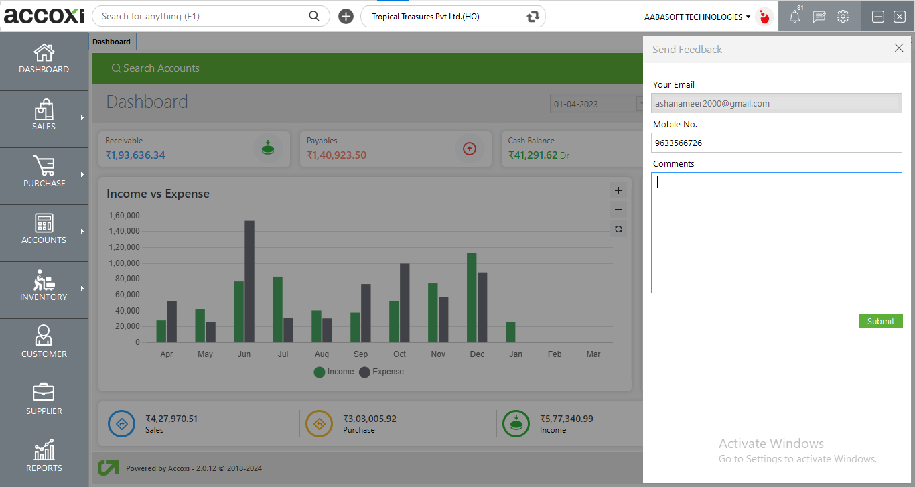Click the notification bell icon
This screenshot has width=915, height=487.
click(794, 17)
